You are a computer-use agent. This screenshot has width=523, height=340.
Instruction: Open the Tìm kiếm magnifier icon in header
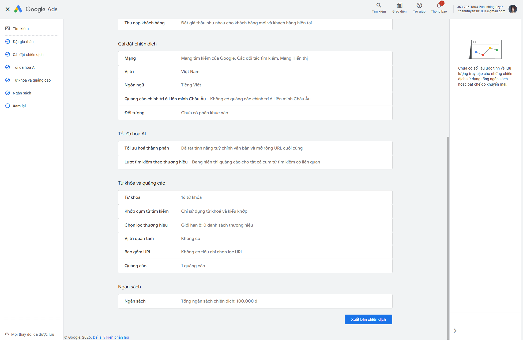[379, 5]
